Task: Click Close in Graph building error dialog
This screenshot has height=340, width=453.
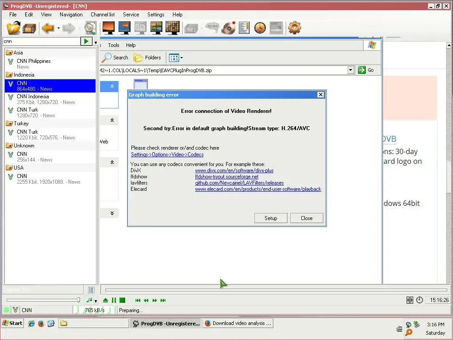Action: [307, 218]
